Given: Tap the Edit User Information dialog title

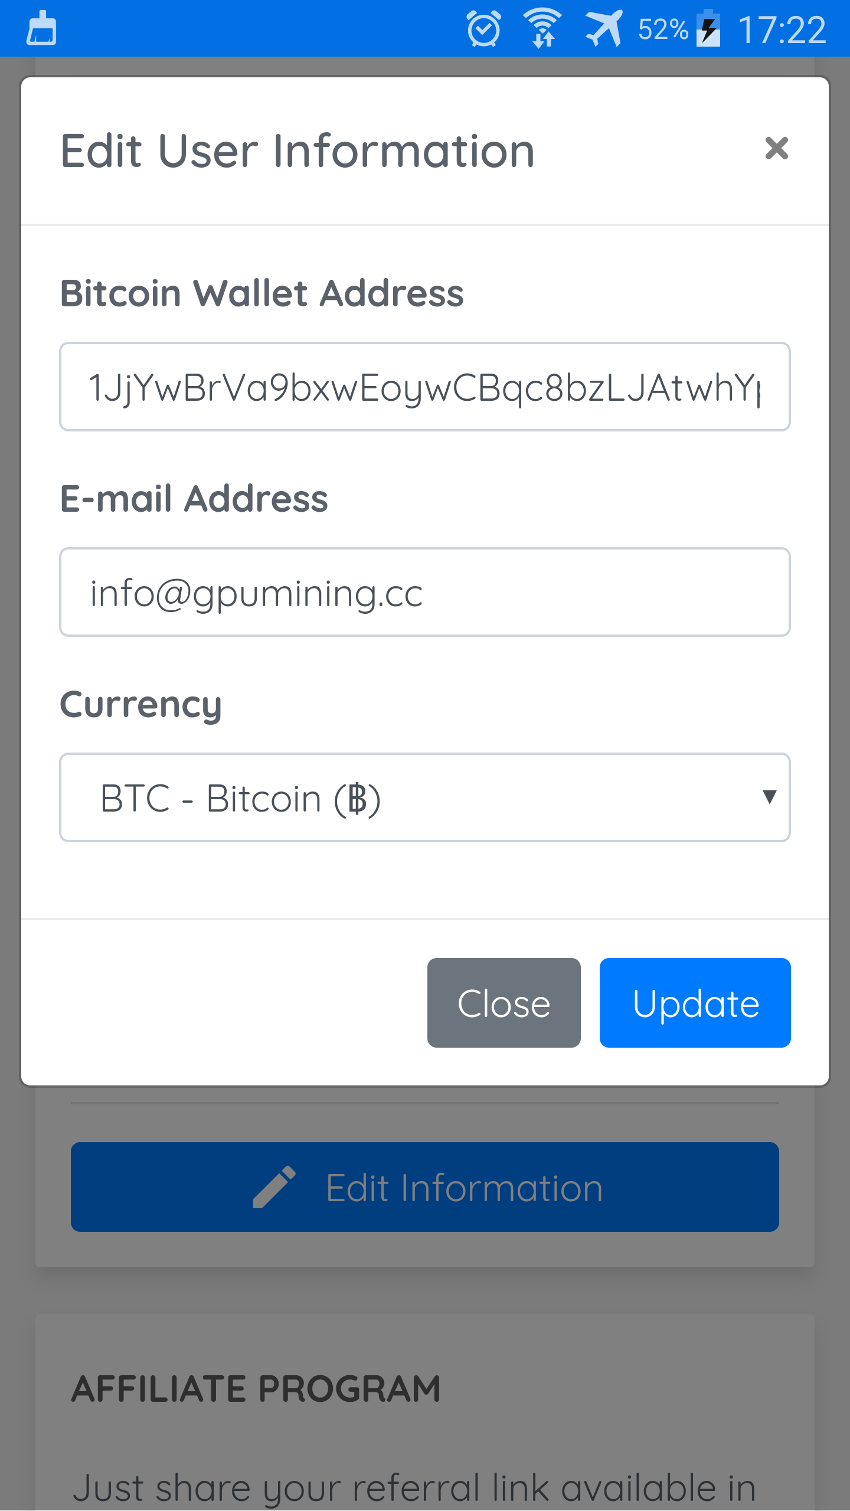Looking at the screenshot, I should [x=298, y=151].
